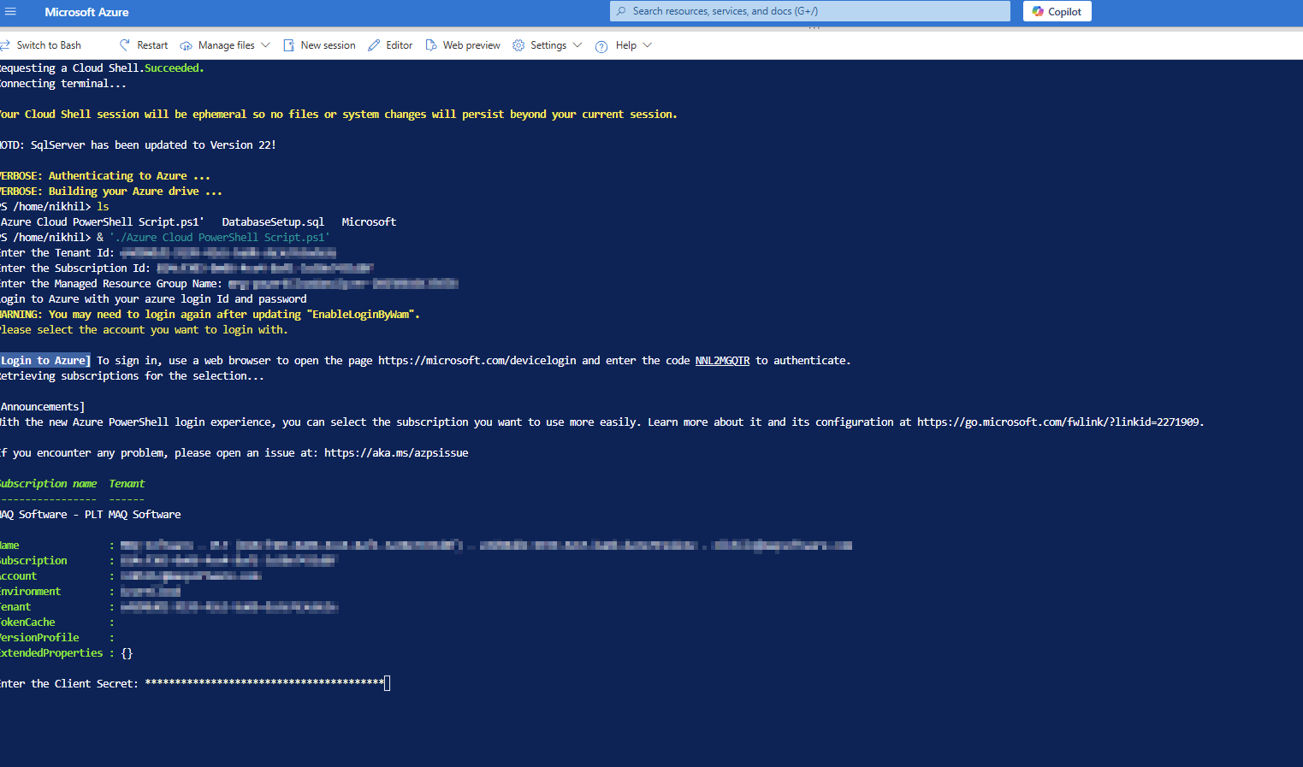Click the Help question mark icon
The height and width of the screenshot is (767, 1303).
(601, 46)
